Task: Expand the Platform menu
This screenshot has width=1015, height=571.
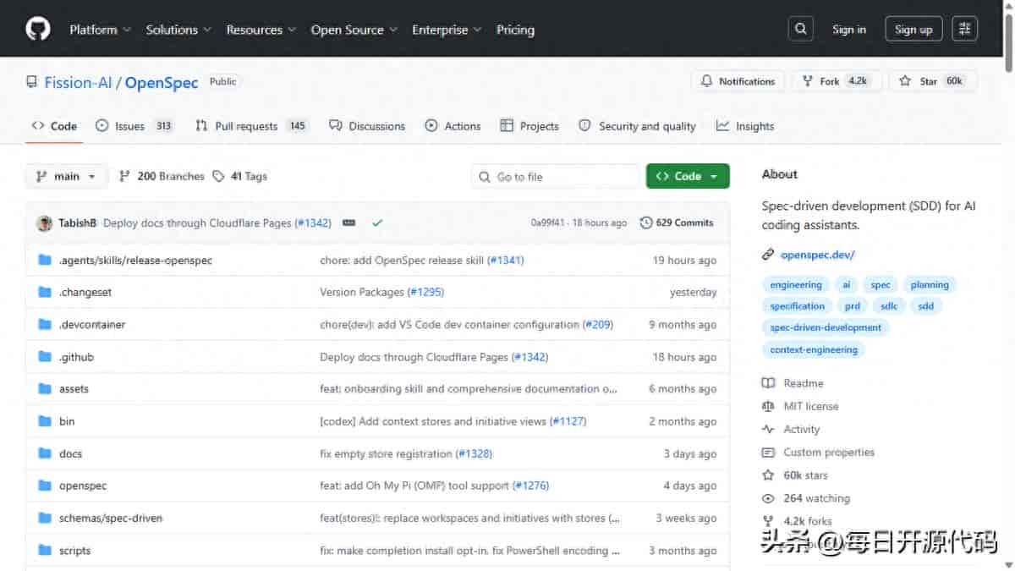Action: tap(100, 29)
